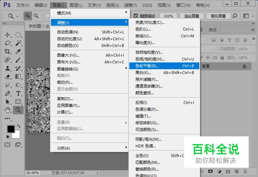Screen dimensions: 258x177
Task: Toggle the 细微缩放 checkbox
Action: point(135,16)
